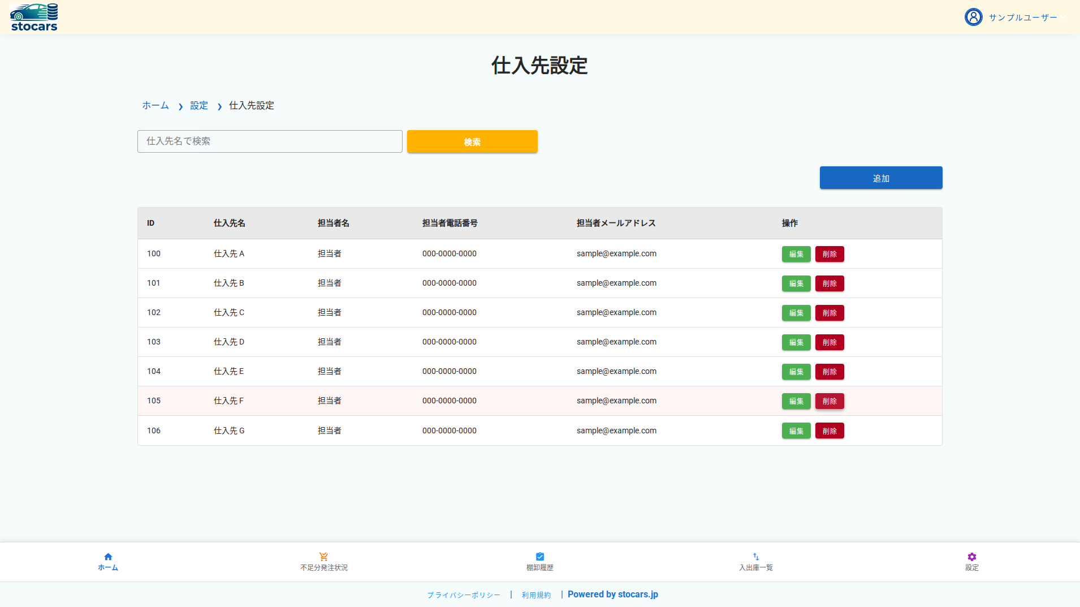Select the ID cell 103
The image size is (1080, 607).
[154, 342]
